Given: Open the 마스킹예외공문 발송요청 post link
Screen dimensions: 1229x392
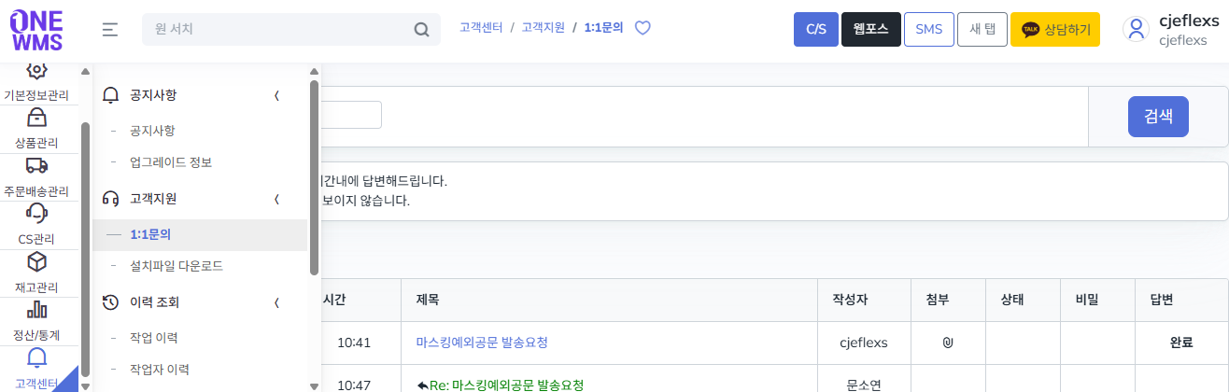Looking at the screenshot, I should 482,343.
